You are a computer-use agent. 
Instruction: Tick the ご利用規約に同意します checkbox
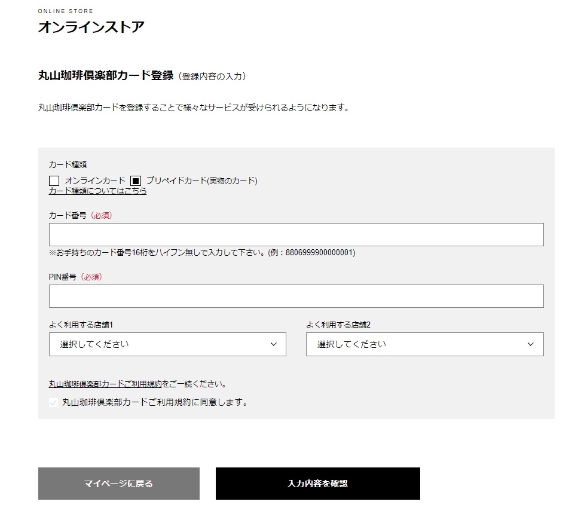pyautogui.click(x=54, y=402)
